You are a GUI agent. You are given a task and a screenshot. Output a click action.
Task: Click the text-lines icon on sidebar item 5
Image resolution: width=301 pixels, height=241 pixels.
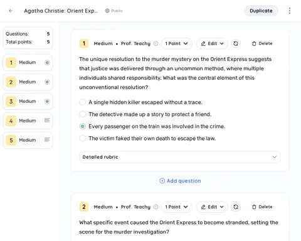point(47,140)
